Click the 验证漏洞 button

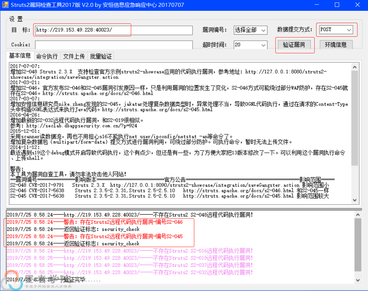pos(295,44)
